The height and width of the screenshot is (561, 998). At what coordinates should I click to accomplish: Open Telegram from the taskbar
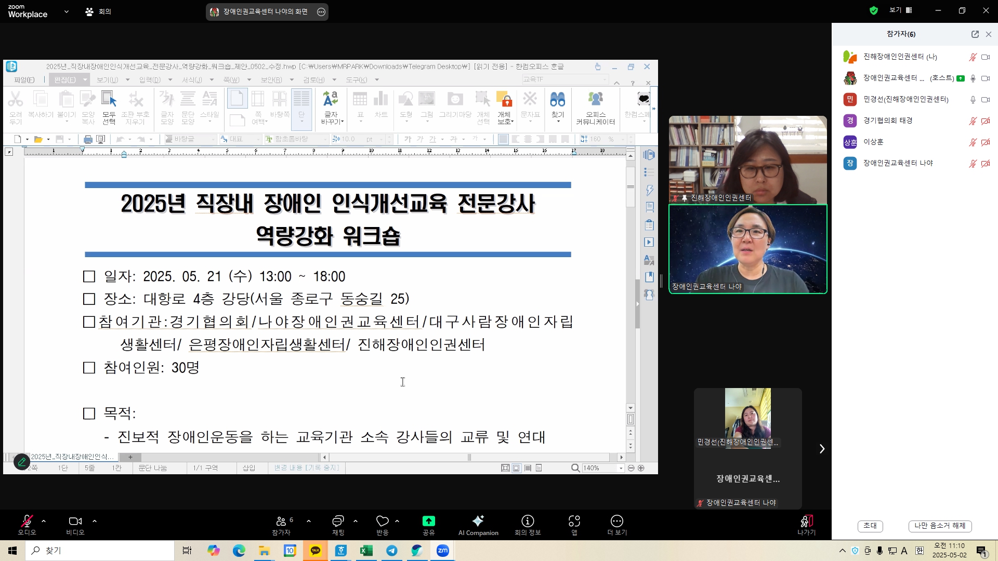tap(392, 551)
